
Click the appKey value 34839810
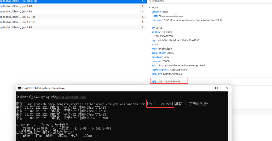167,32
